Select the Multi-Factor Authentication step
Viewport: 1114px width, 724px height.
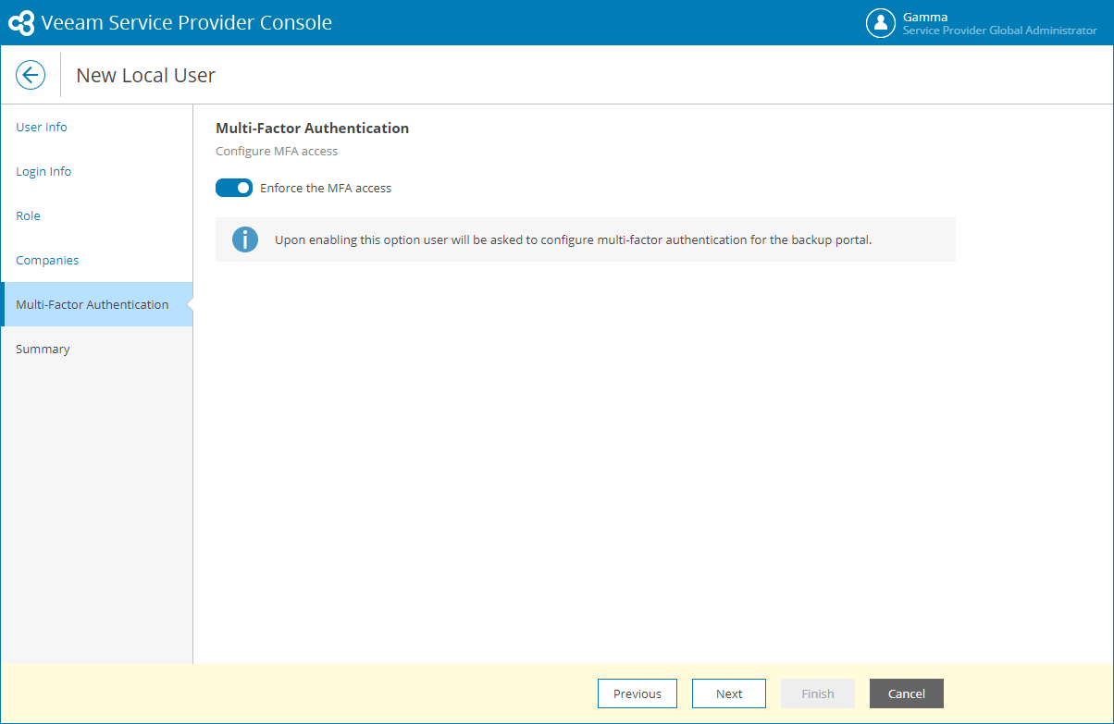[x=96, y=304]
